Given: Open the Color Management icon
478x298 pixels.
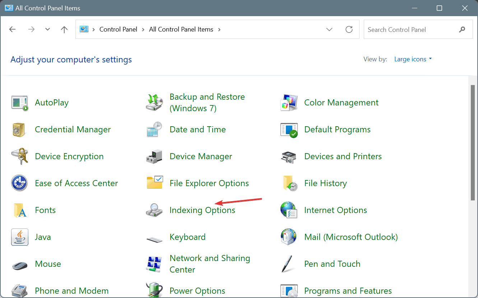Looking at the screenshot, I should point(289,103).
